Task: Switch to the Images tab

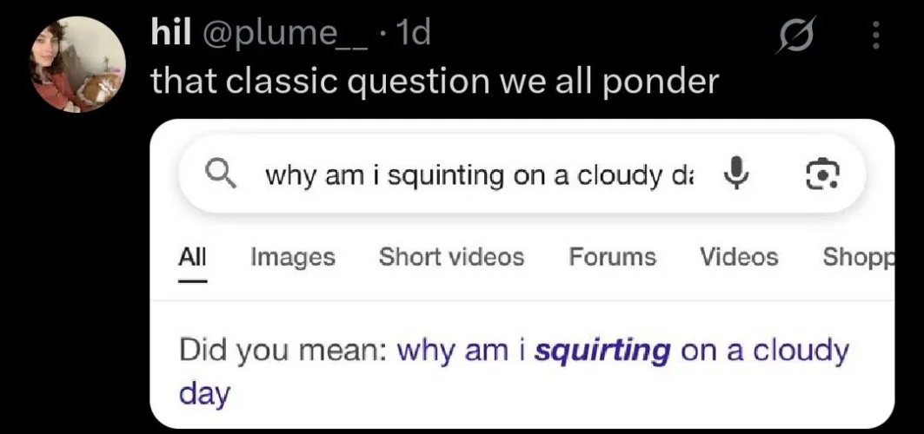Action: [292, 257]
